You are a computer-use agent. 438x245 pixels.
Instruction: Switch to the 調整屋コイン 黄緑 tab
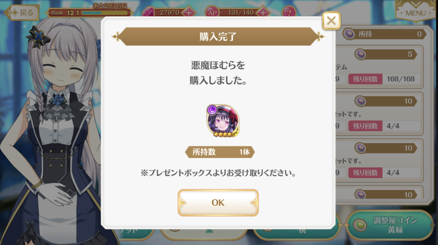click(390, 225)
